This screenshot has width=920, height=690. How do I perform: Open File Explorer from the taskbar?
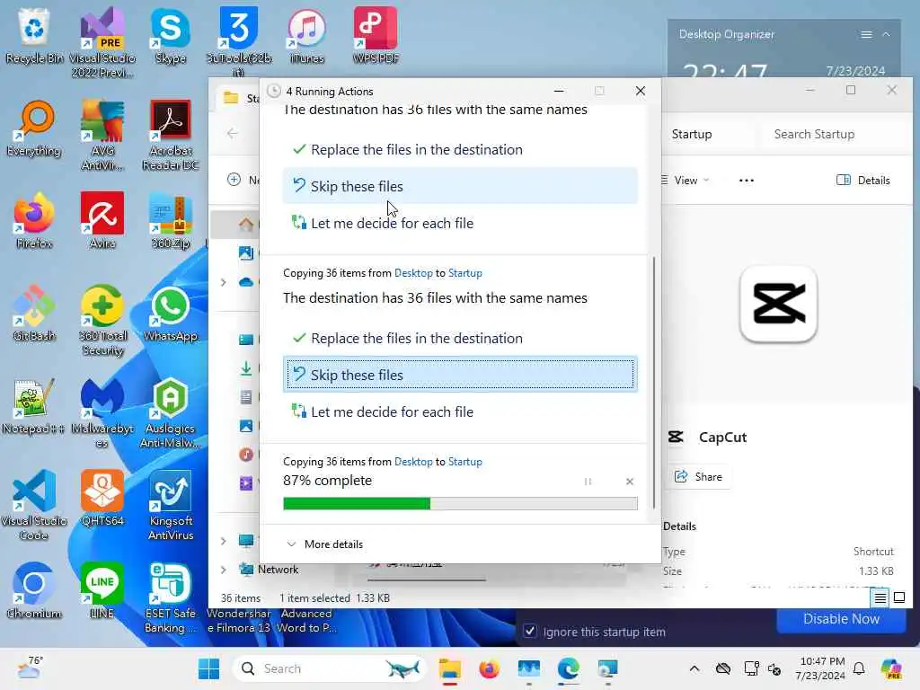pyautogui.click(x=450, y=668)
